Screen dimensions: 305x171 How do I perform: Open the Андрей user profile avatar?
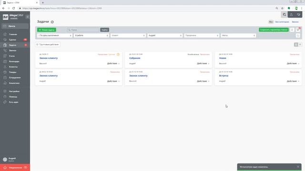(5, 160)
